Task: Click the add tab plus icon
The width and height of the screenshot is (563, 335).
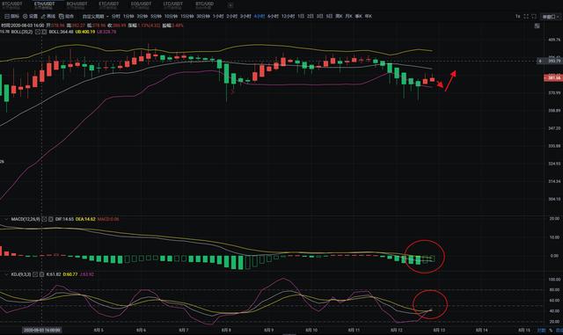Action: [230, 5]
